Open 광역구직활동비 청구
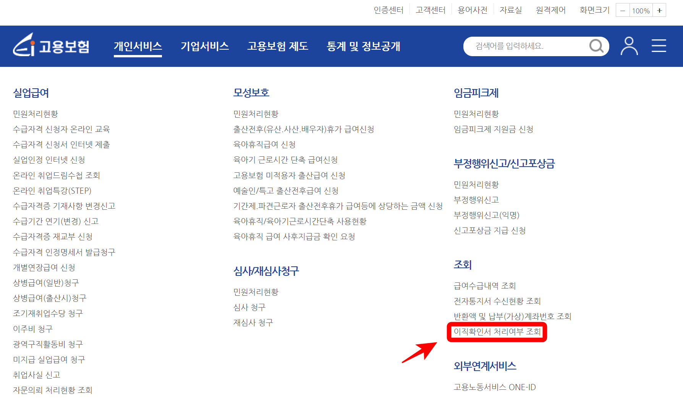Viewport: 683px width, 410px height. click(48, 344)
